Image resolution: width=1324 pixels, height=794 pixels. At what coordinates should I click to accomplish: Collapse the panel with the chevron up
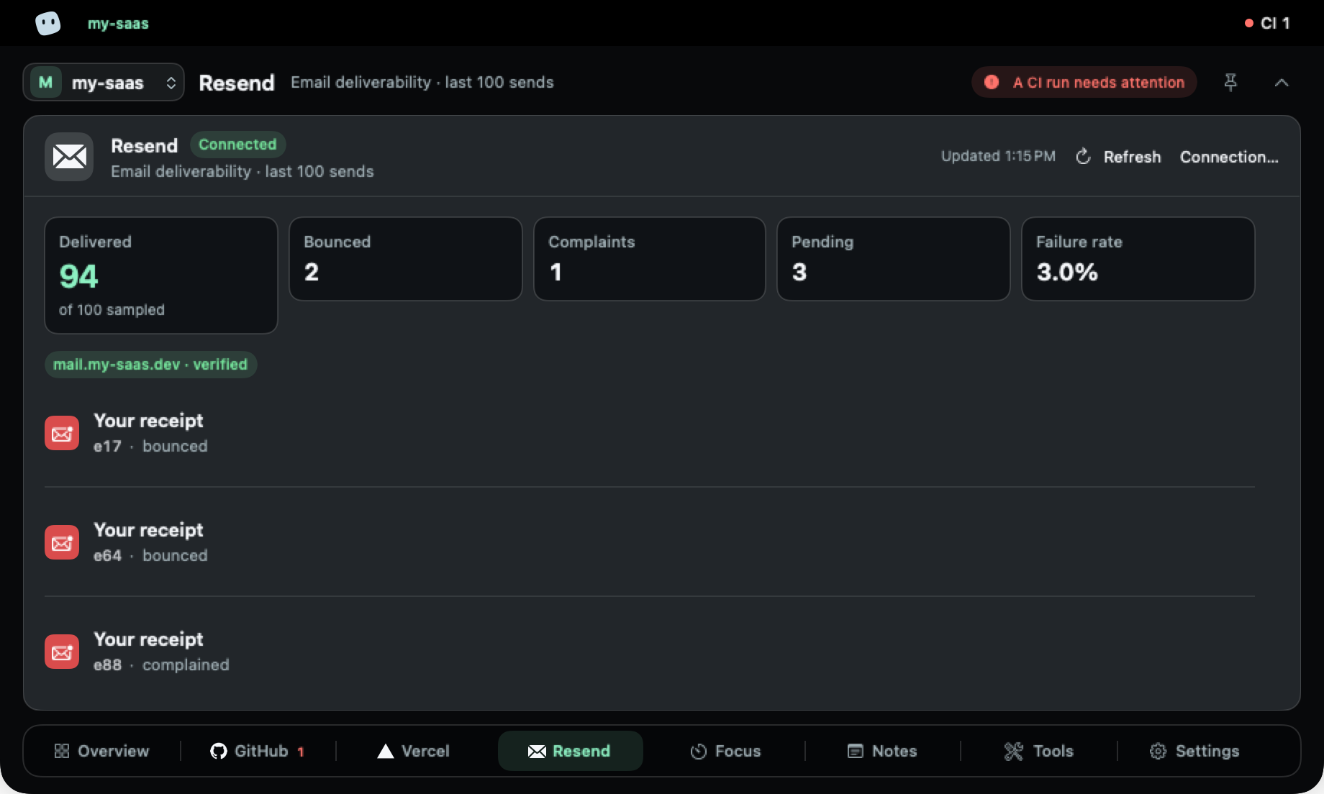pos(1282,83)
